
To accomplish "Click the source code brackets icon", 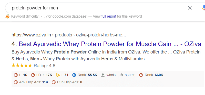I will point(121,75).
